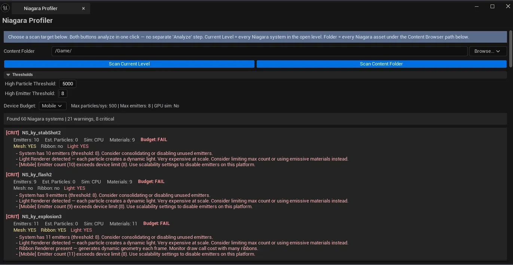
Task: Maximize the window
Action: (x=492, y=6)
